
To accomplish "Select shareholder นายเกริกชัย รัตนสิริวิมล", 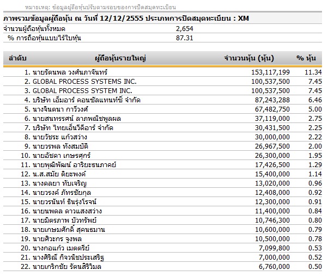I will (67, 267).
